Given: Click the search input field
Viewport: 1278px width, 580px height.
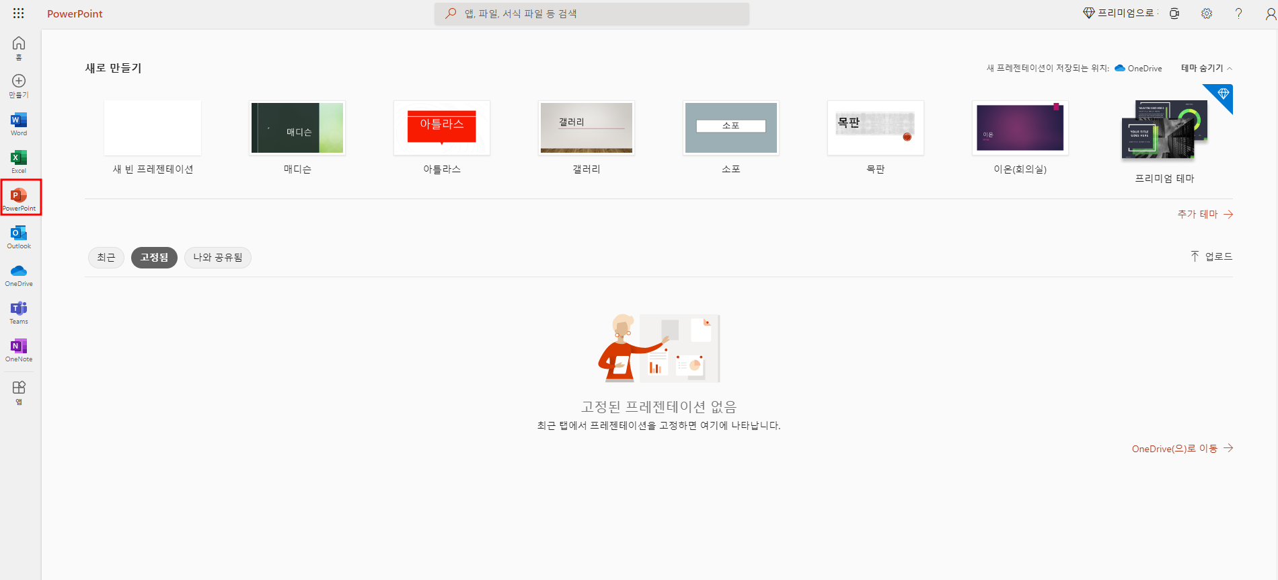Looking at the screenshot, I should point(592,13).
